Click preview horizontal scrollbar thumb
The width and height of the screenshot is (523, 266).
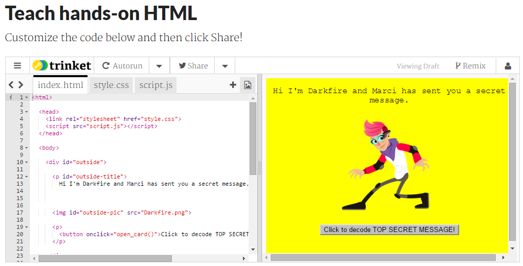click(x=383, y=257)
